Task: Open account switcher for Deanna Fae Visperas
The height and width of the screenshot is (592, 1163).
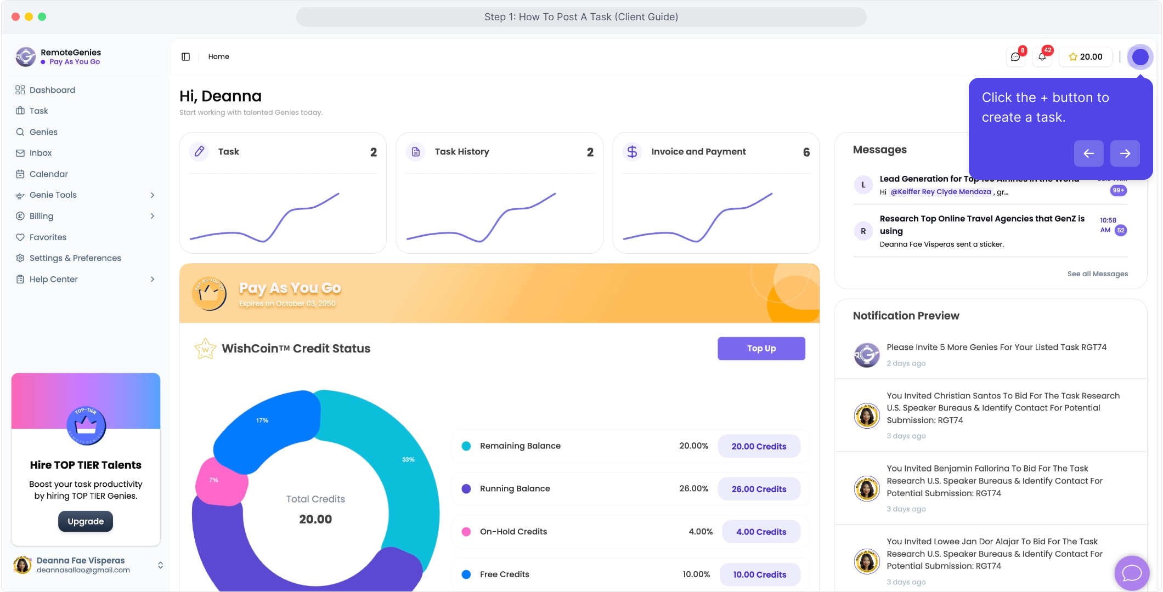Action: pos(160,565)
